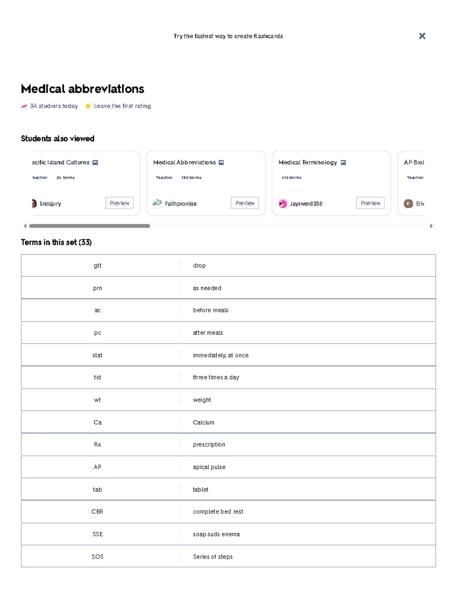Open Faithpromise's profile avatar
The width and height of the screenshot is (457, 591).
point(158,204)
